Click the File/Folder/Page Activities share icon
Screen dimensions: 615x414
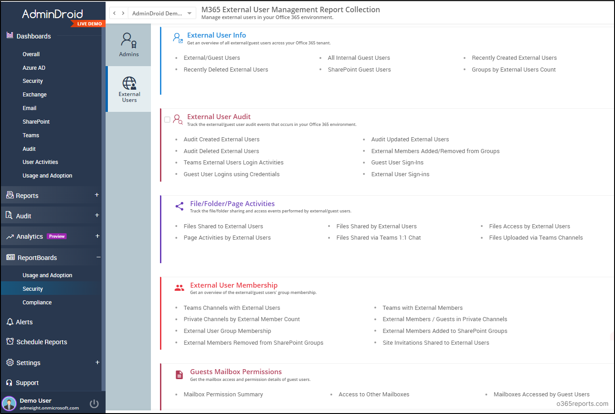click(179, 206)
